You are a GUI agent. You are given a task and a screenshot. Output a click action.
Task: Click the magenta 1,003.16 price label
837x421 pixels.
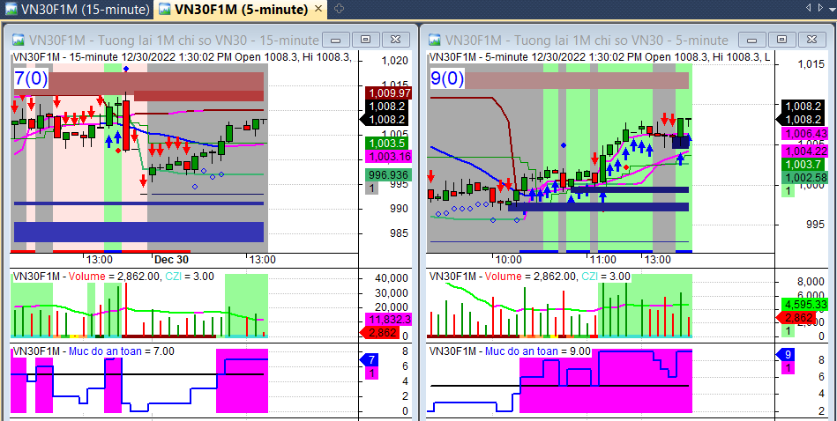coord(388,157)
